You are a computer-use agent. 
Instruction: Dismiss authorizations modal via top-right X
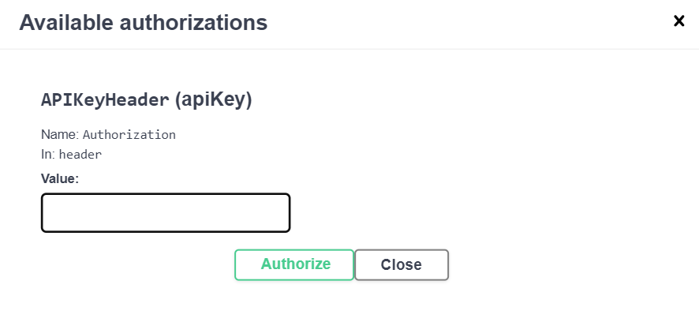click(x=678, y=21)
